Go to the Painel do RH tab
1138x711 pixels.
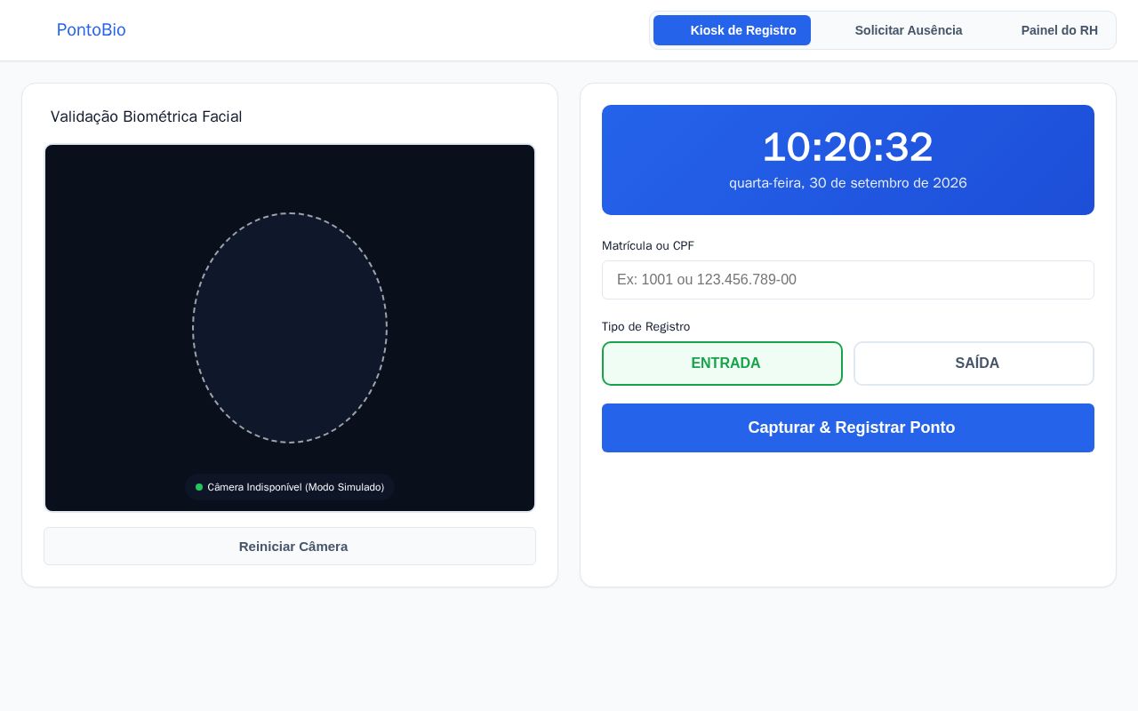[x=1047, y=30]
